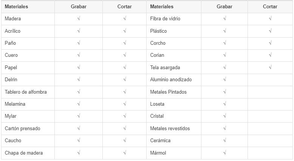Select the Grabar checkmark for Mármol
The height and width of the screenshot is (161, 294).
(224, 153)
